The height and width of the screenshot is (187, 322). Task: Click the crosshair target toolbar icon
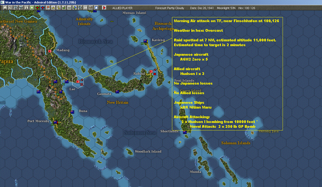80,8
